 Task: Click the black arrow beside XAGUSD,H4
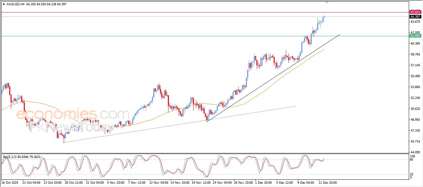pyautogui.click(x=4, y=4)
